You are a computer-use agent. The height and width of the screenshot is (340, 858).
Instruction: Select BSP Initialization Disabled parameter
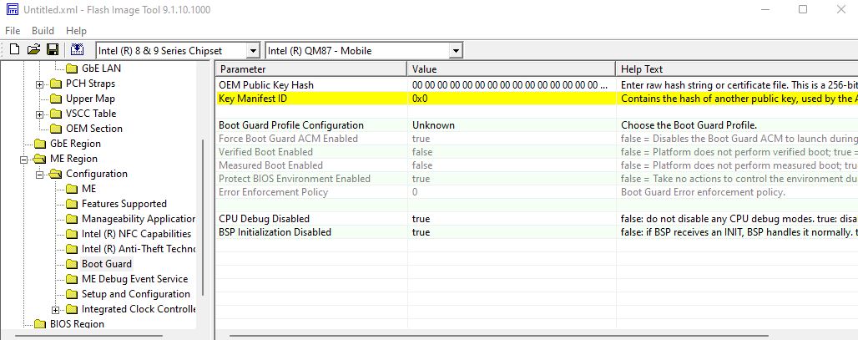tap(275, 232)
